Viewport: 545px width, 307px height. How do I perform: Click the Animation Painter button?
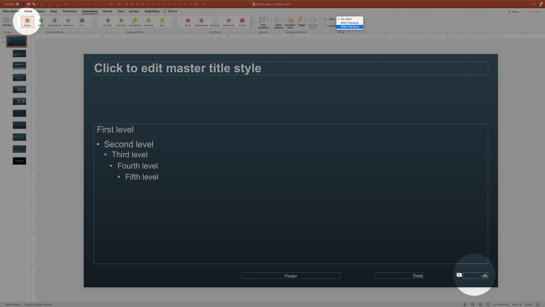click(x=313, y=23)
